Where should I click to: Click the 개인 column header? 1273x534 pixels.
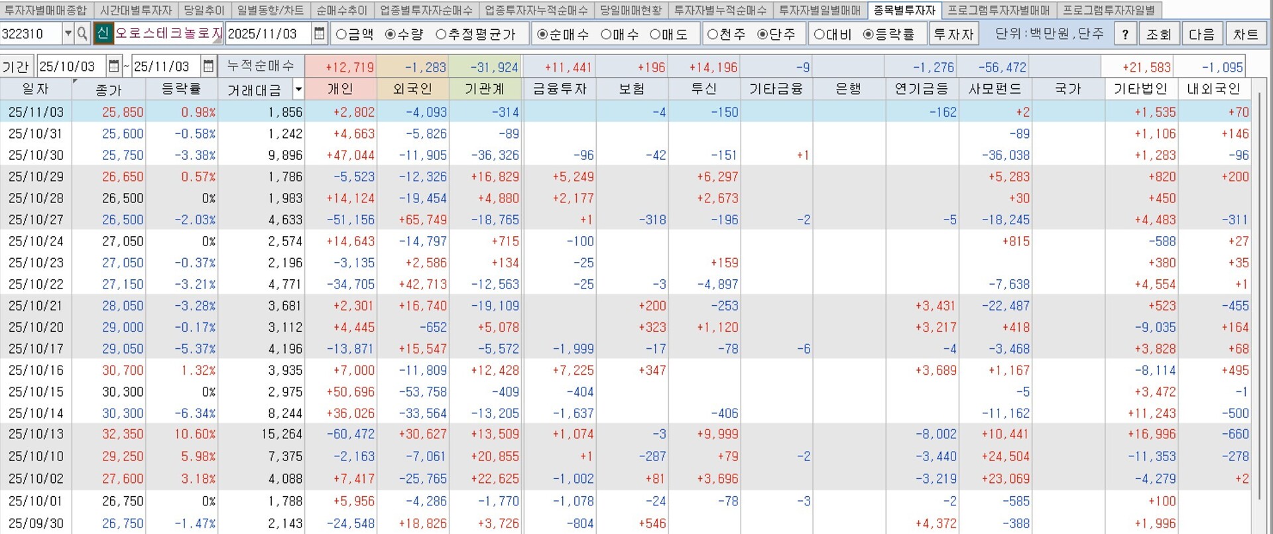click(x=340, y=89)
